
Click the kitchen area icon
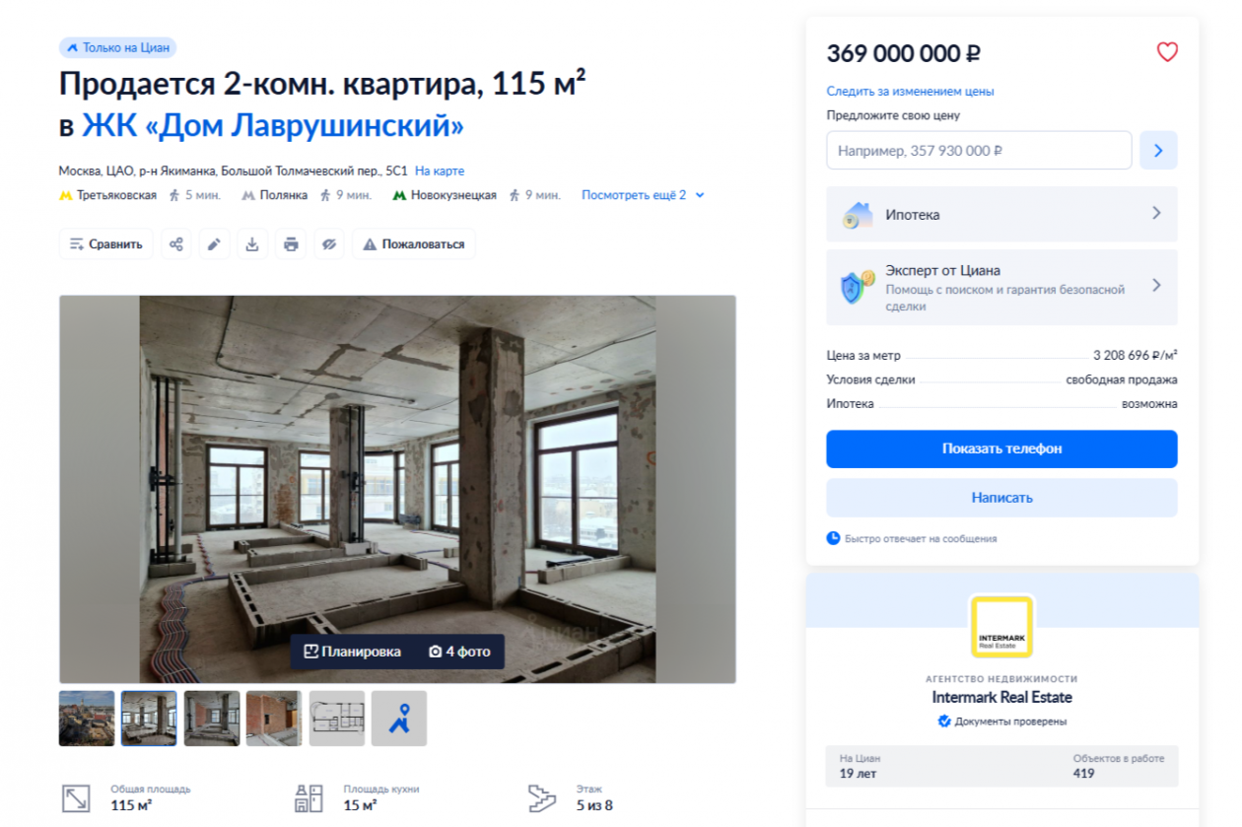[310, 797]
